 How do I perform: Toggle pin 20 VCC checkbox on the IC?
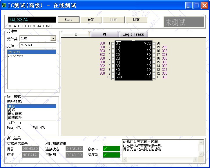154,44
